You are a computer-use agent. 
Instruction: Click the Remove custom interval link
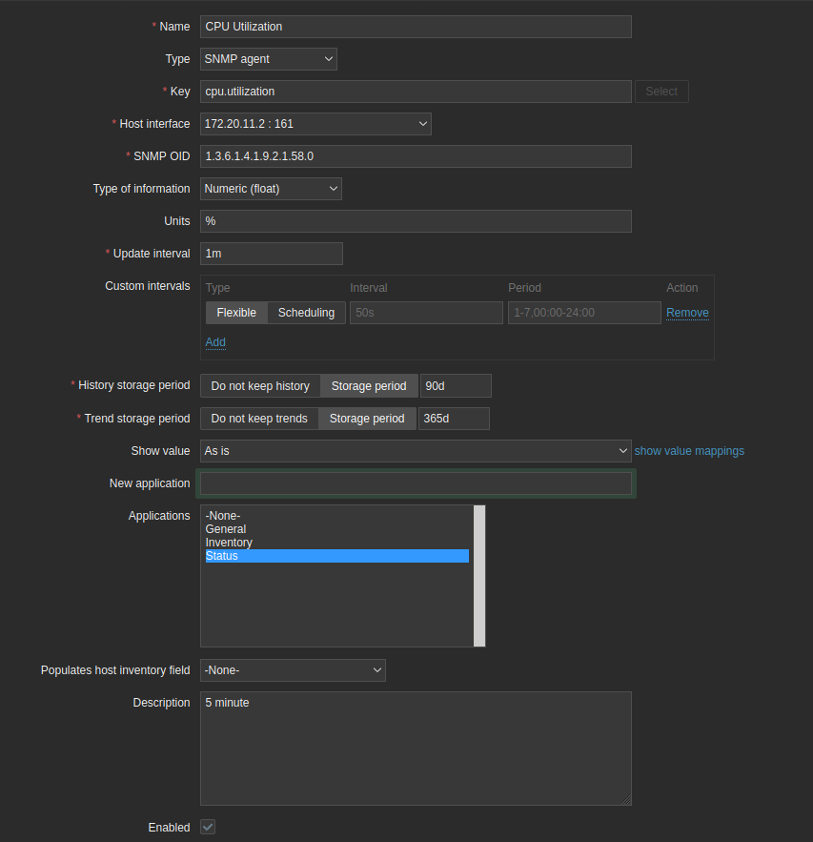tap(687, 313)
